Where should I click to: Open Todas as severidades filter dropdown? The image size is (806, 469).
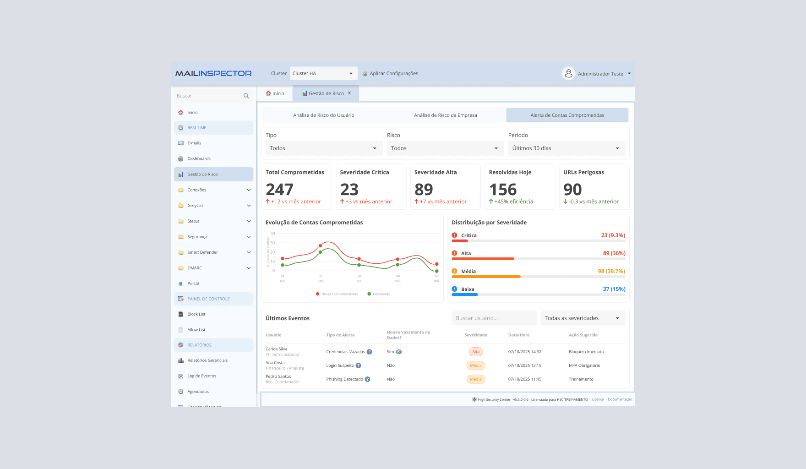[x=583, y=318]
